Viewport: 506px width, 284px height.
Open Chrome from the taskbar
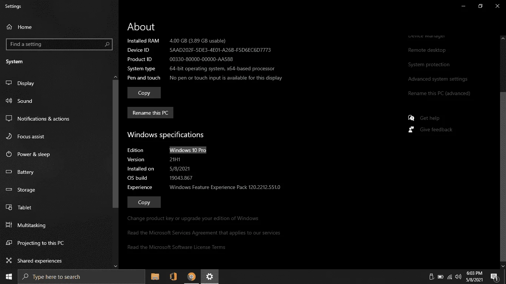coord(192,277)
